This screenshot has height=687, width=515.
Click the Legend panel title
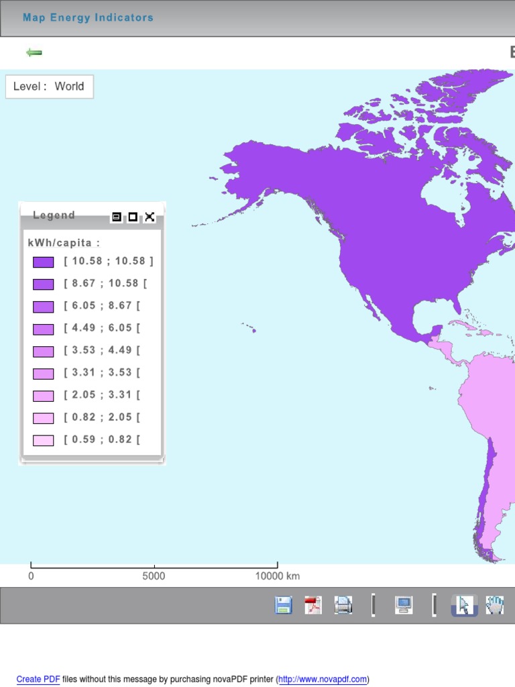(x=54, y=215)
